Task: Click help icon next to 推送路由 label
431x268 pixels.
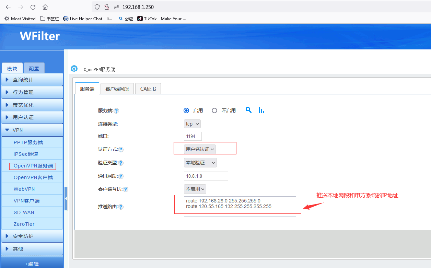Action: (x=121, y=207)
